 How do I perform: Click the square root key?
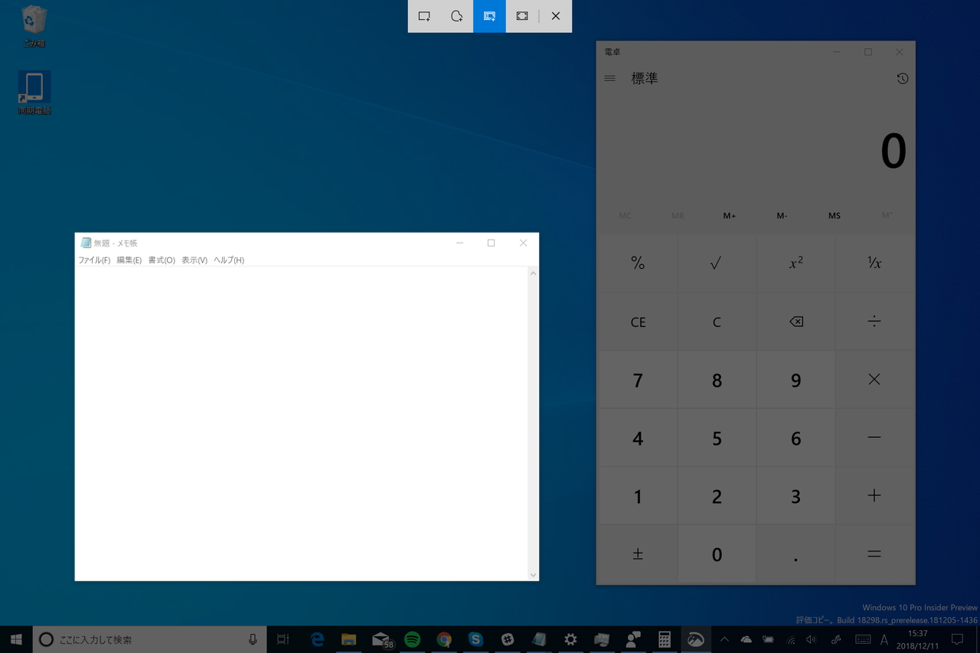click(x=716, y=263)
